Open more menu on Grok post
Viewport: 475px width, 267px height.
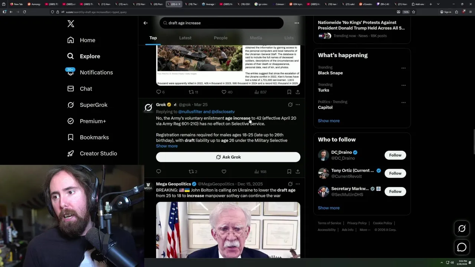298,105
